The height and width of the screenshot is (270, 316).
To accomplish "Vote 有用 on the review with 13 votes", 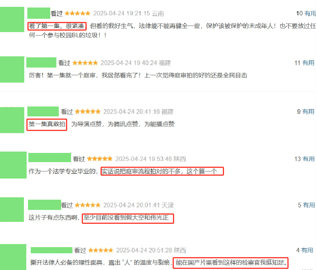I will point(308,159).
